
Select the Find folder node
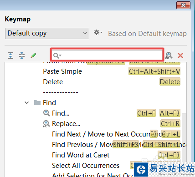coord(49,103)
